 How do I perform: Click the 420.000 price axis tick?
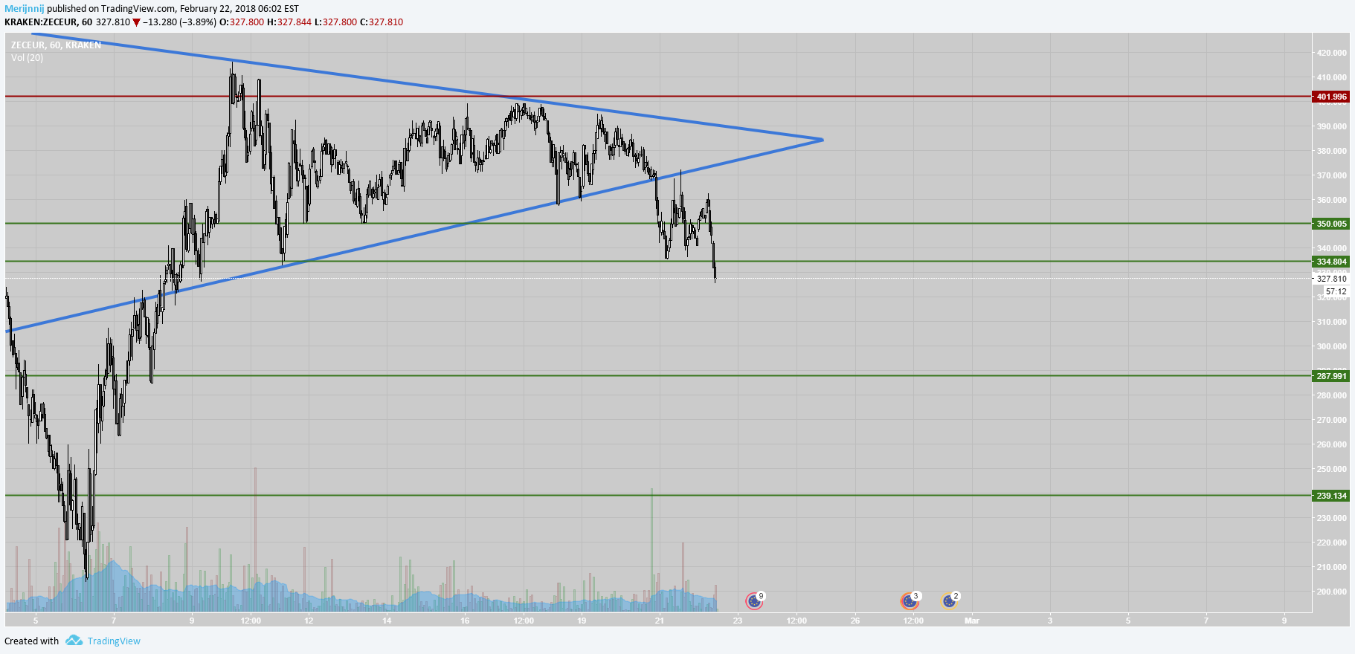(1331, 53)
